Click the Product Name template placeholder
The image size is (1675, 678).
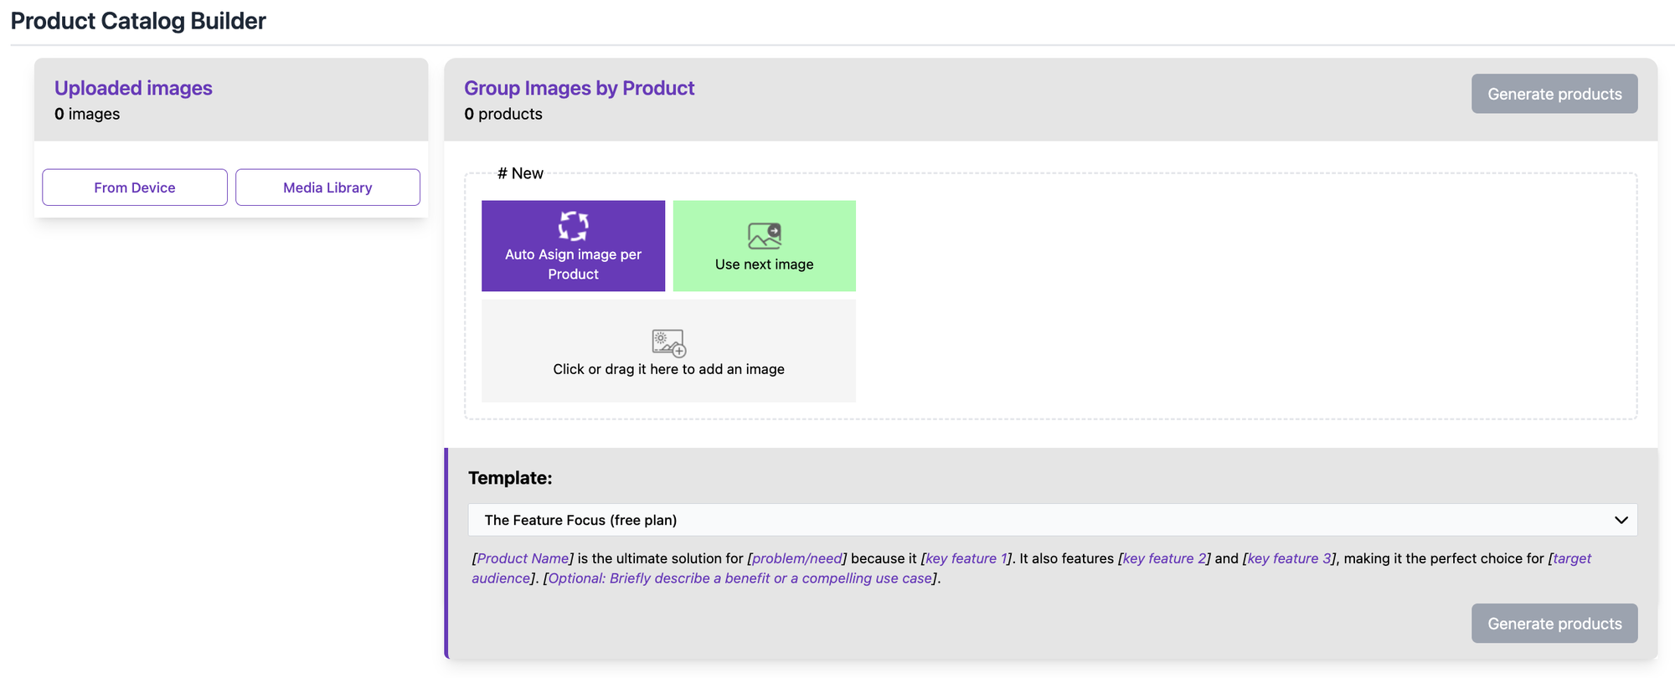point(523,558)
